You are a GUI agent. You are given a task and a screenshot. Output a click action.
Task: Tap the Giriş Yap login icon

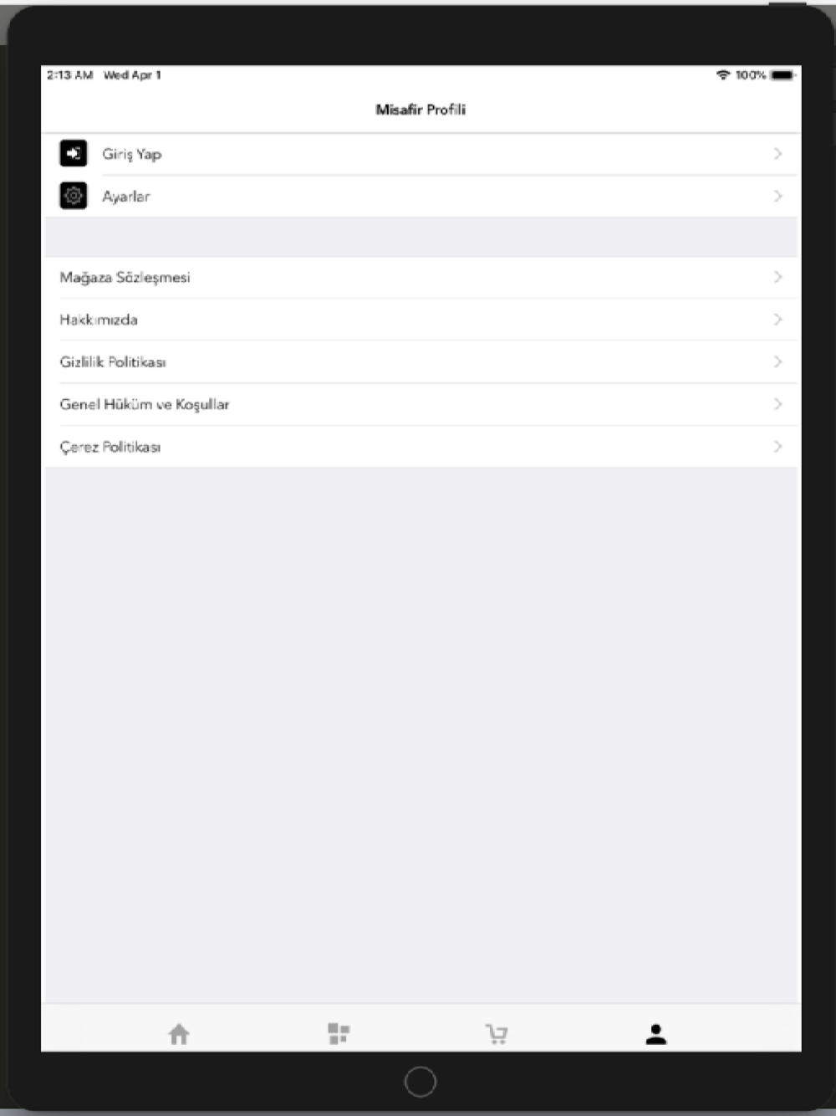click(74, 154)
